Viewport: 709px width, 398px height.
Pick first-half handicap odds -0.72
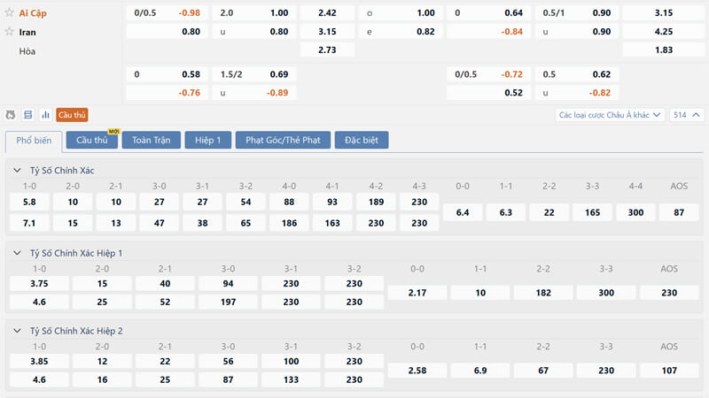(487, 74)
